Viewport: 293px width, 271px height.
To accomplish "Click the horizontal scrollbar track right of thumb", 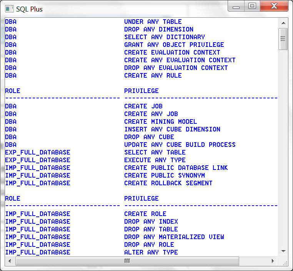I will pyautogui.click(x=254, y=261).
